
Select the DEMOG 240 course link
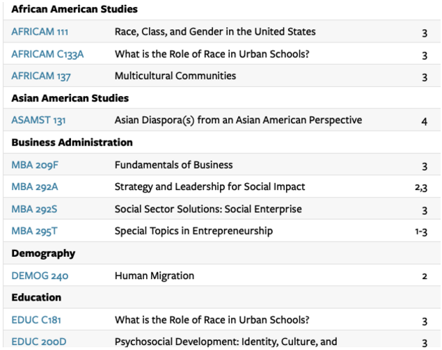point(40,276)
